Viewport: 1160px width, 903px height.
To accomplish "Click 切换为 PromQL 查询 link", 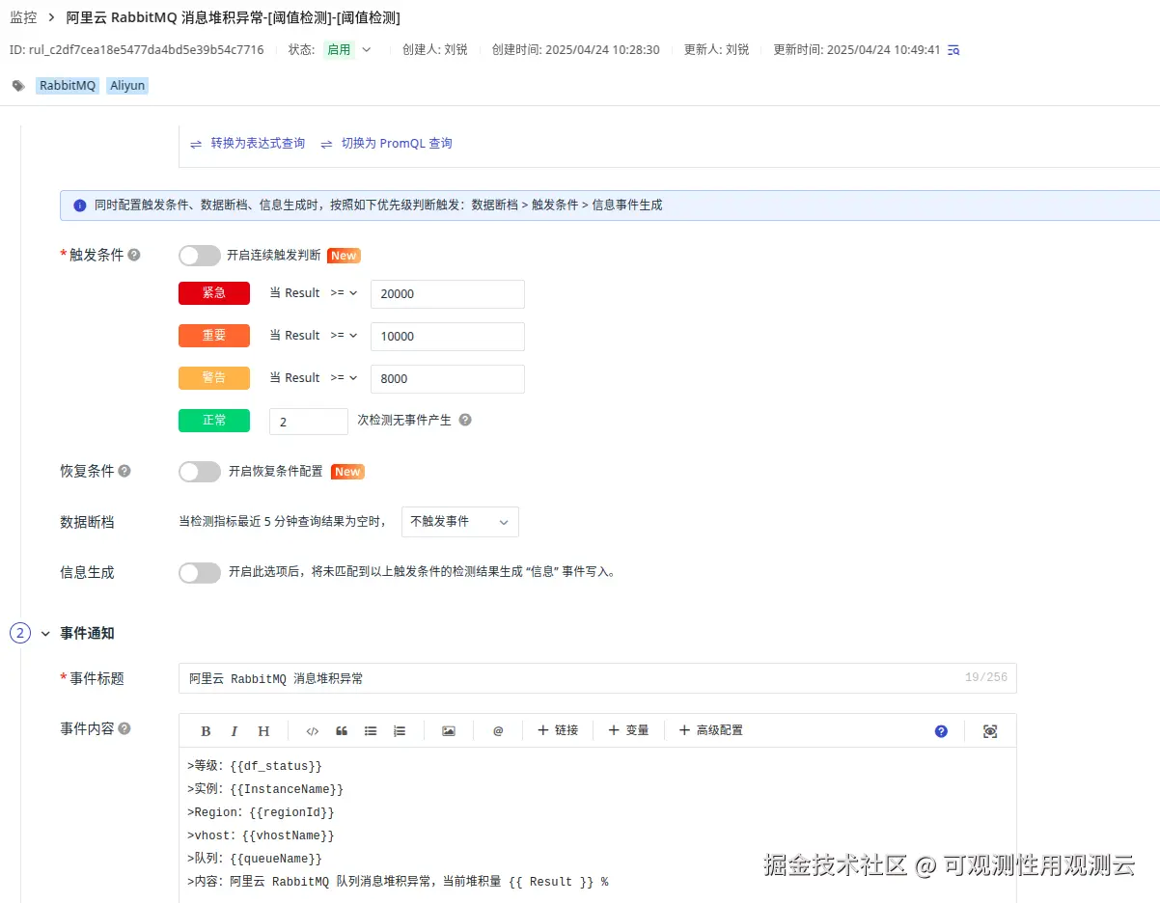I will (386, 143).
